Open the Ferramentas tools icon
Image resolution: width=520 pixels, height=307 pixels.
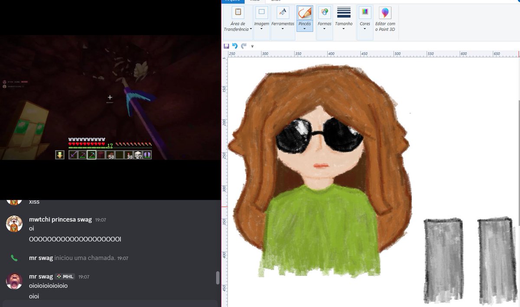coord(283,12)
